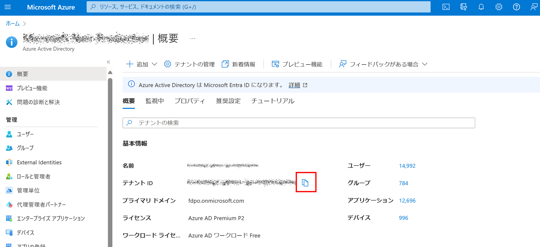Open the hamburger portal menu
The width and height of the screenshot is (540, 247).
click(x=8, y=7)
